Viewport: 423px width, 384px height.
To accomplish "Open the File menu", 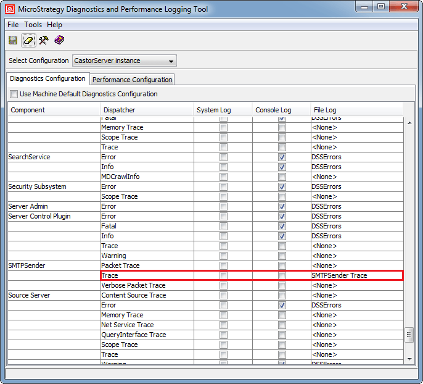I will [x=13, y=25].
